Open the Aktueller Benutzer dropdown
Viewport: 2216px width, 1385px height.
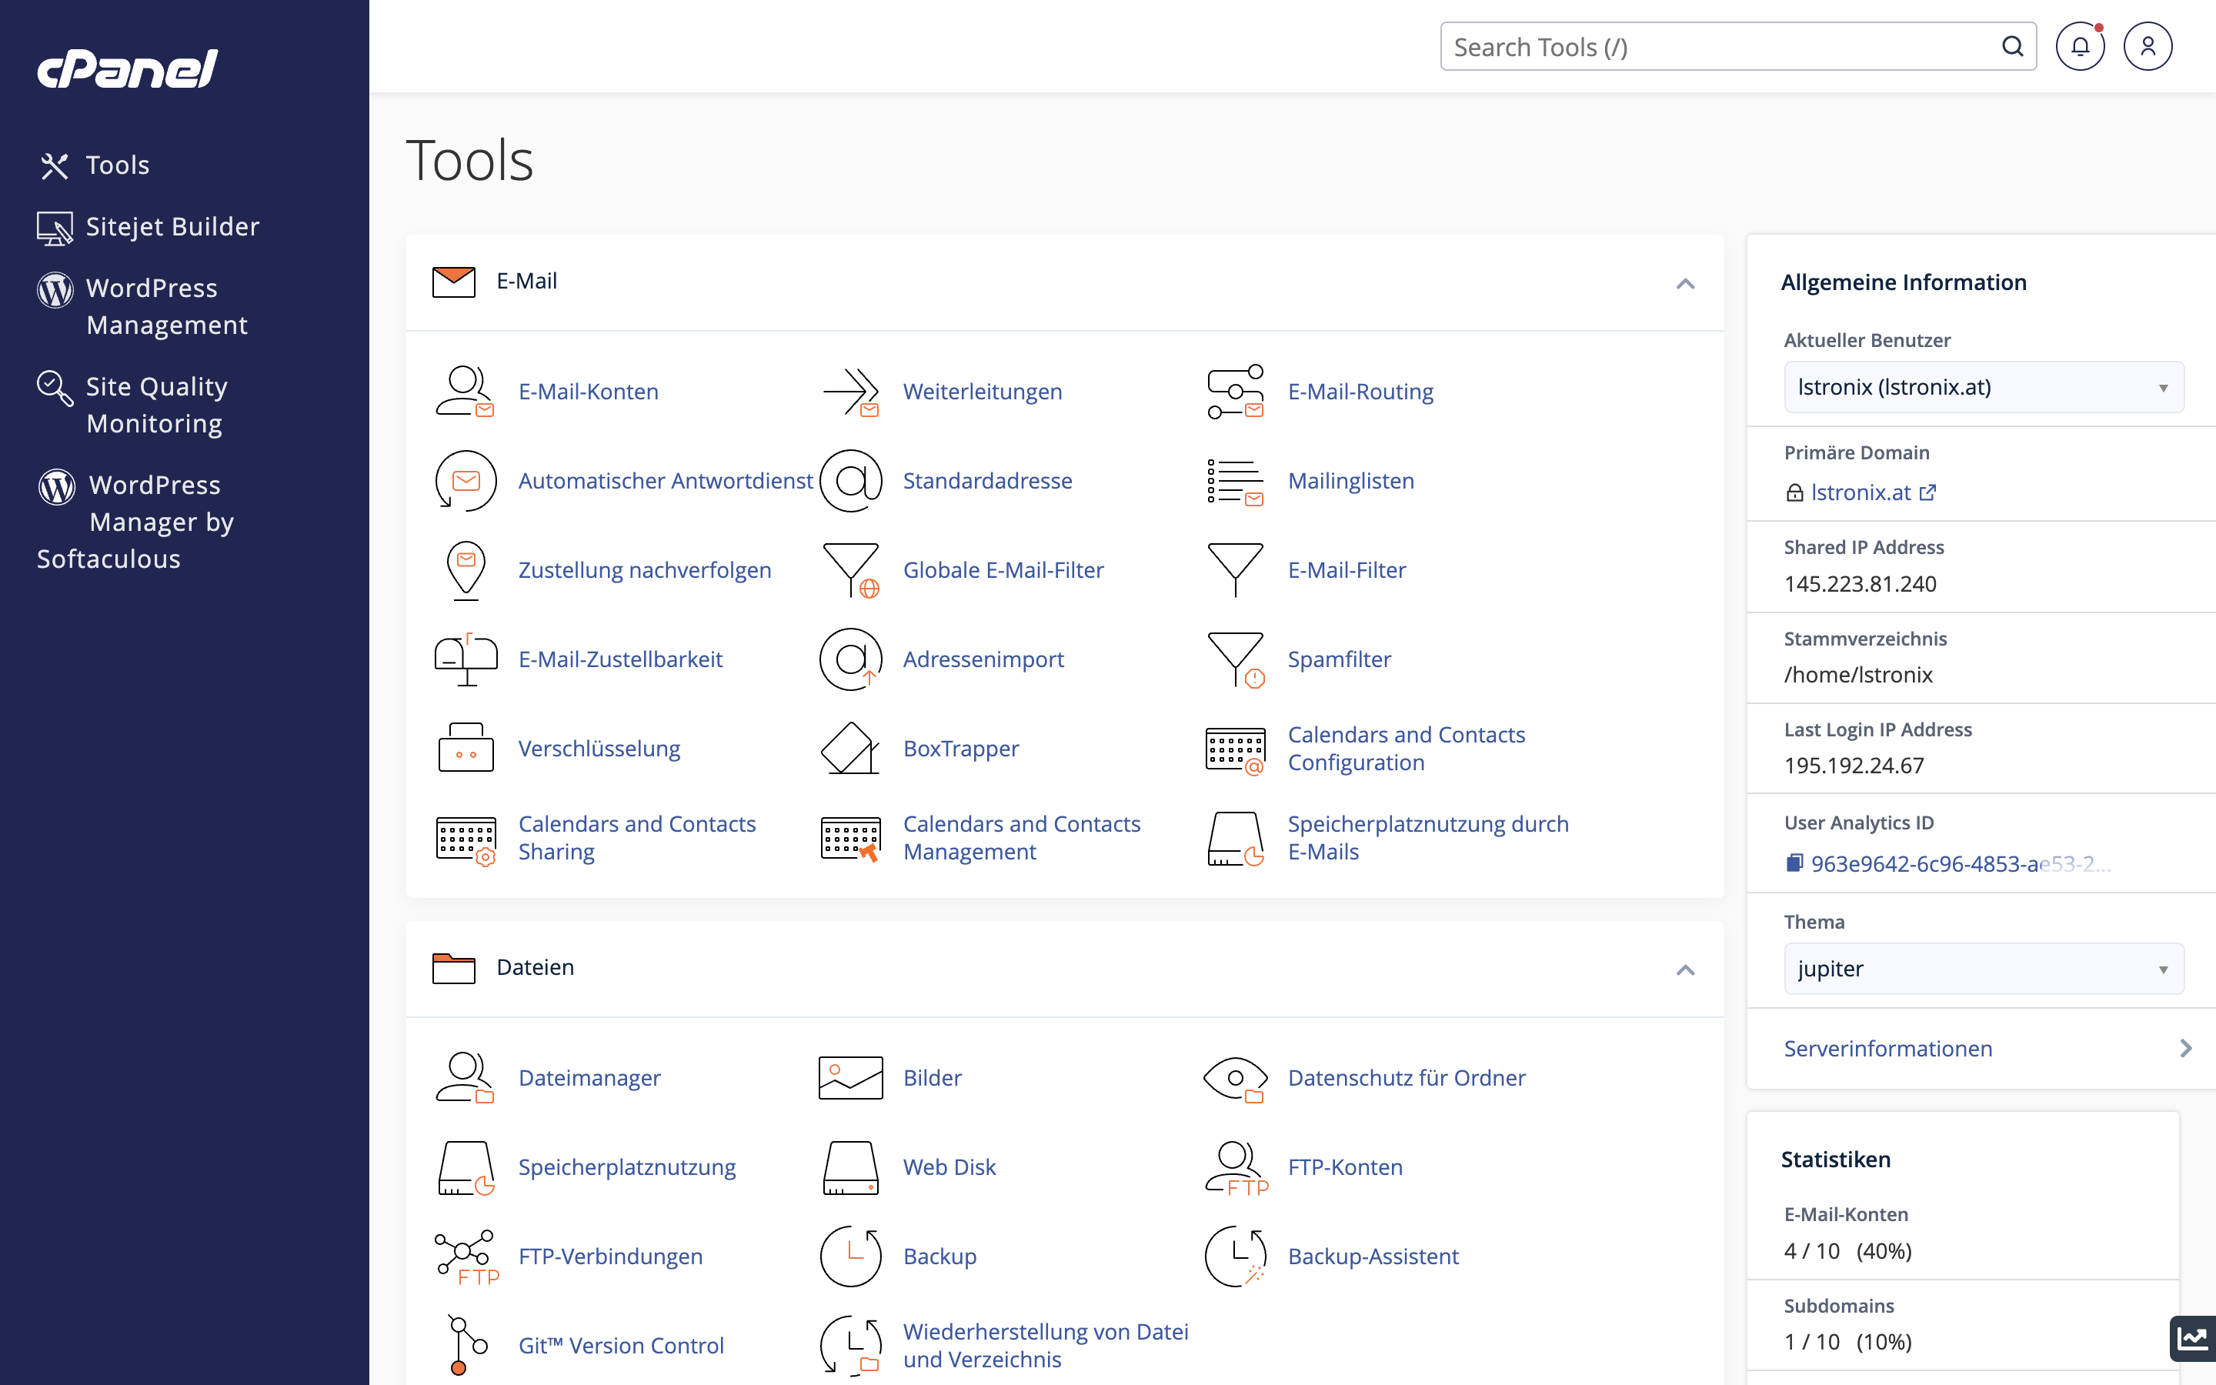click(x=1984, y=388)
